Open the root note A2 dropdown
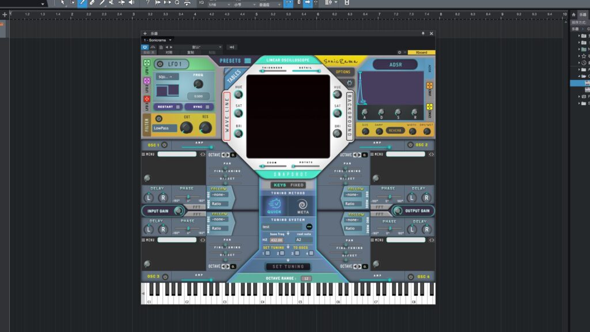 [x=304, y=240]
